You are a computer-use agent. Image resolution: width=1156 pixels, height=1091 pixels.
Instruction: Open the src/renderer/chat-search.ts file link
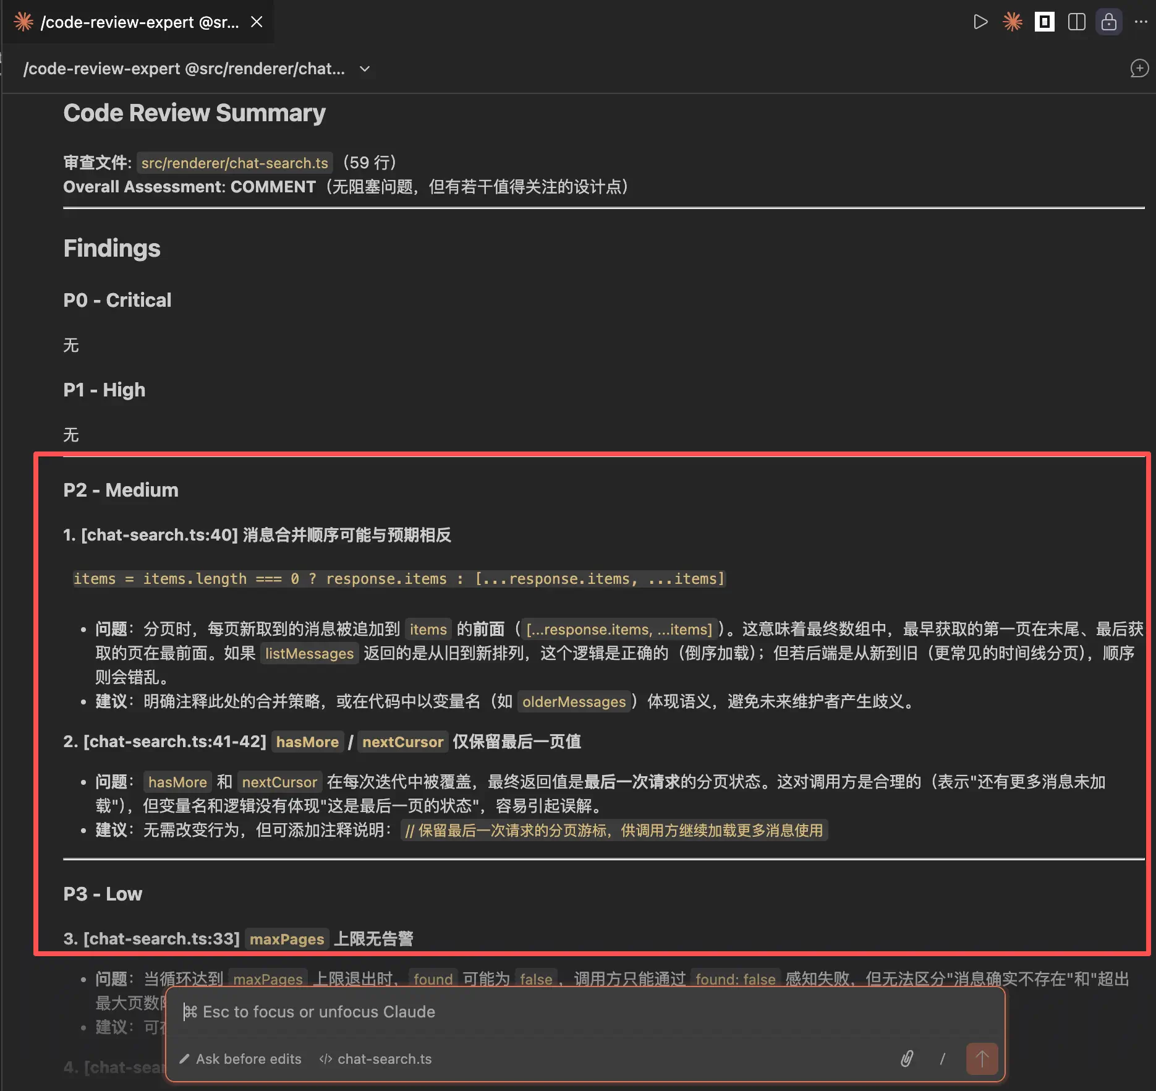pos(234,163)
